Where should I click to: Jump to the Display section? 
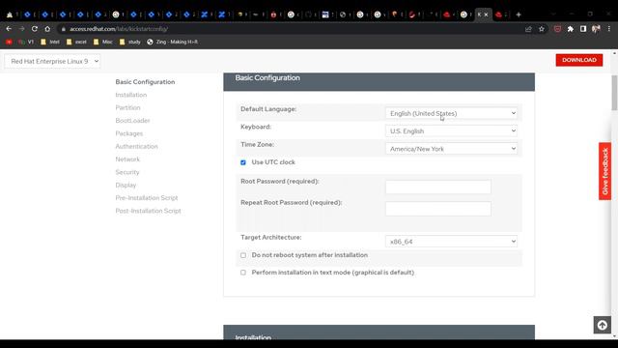click(126, 185)
